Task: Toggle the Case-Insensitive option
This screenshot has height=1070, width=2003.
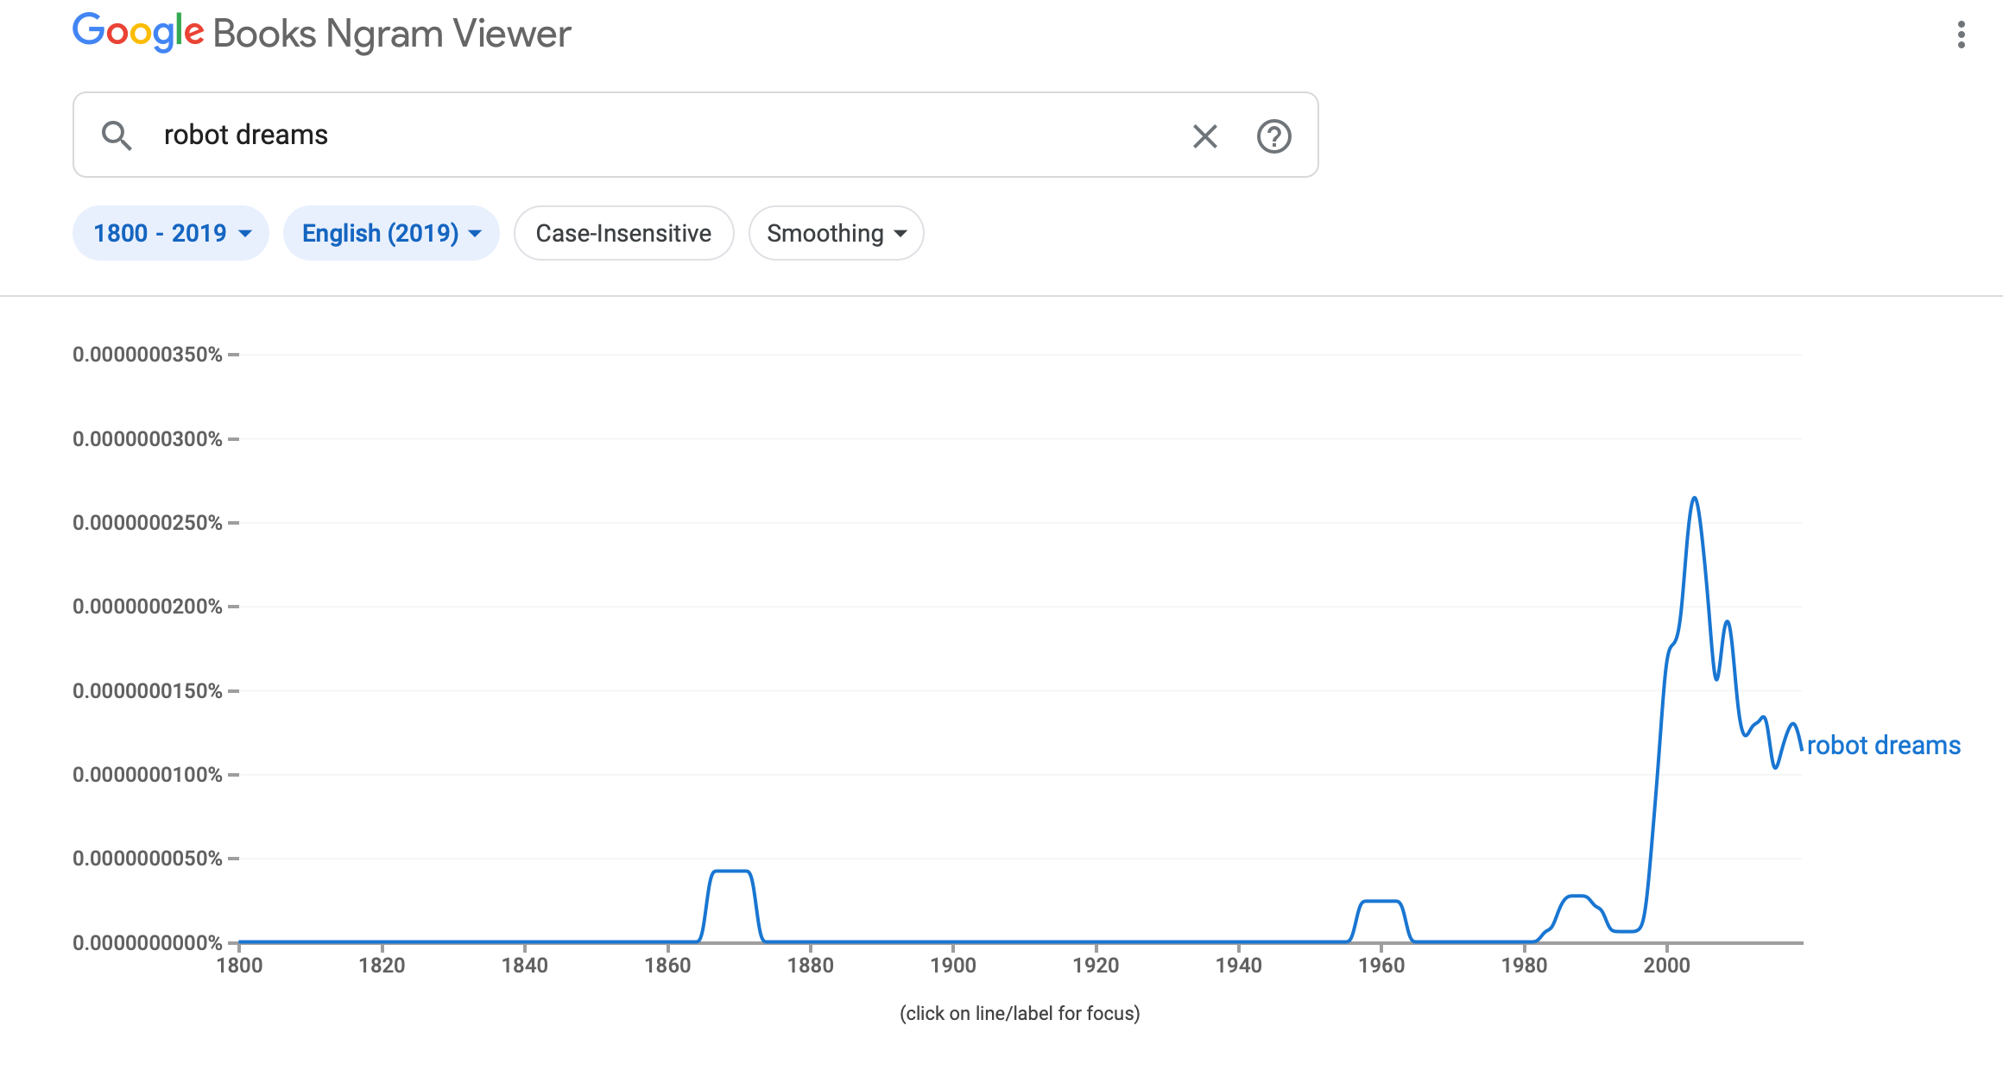Action: tap(623, 233)
